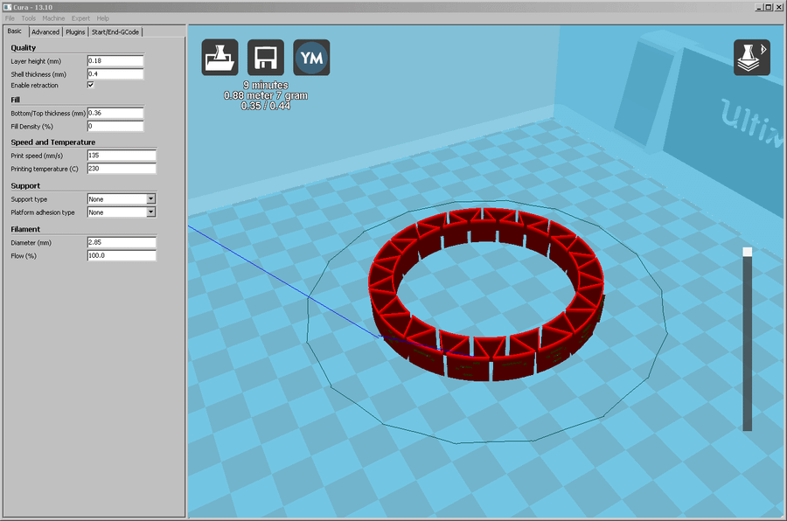Save the toolpath with the floppy disk icon
787x521 pixels.
click(x=266, y=57)
